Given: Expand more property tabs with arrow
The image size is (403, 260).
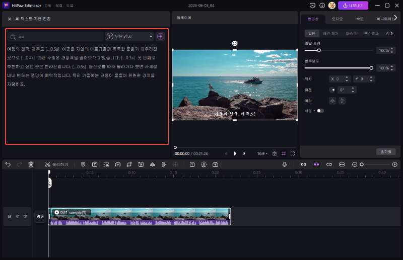Looking at the screenshot, I should point(395,18).
